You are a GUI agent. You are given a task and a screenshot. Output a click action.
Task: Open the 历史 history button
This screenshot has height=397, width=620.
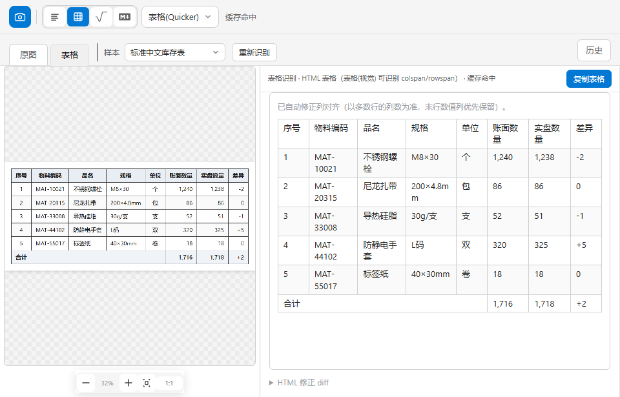[x=594, y=50]
